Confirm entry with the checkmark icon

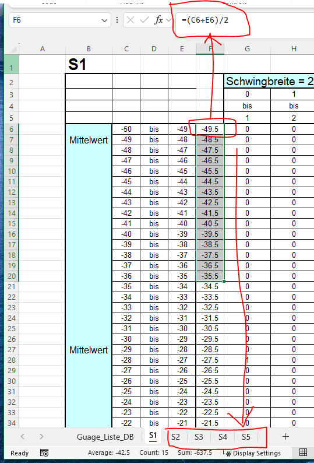[x=144, y=20]
